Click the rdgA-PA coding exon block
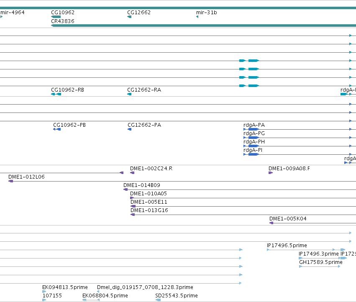The image size is (356, 302). pyautogui.click(x=254, y=129)
